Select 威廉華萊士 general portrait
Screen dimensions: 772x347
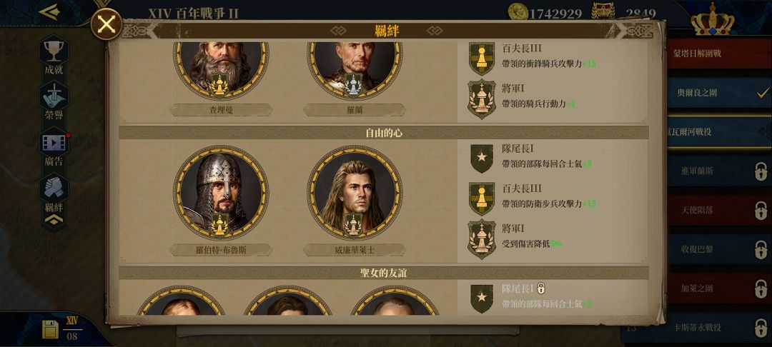point(355,192)
